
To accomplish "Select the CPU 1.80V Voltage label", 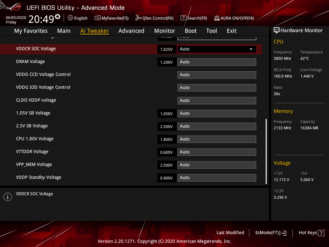I will click(x=35, y=139).
